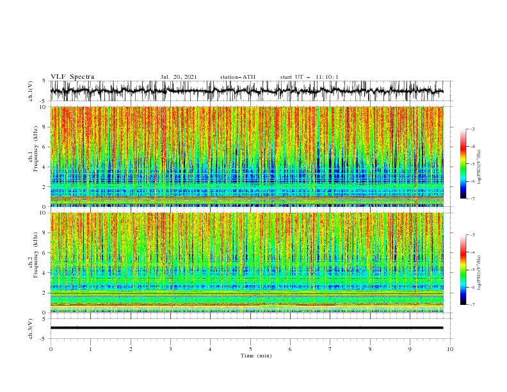Click the 4 kHz tick on ch.1 axis
Screen dimensions: 507x392
point(45,167)
